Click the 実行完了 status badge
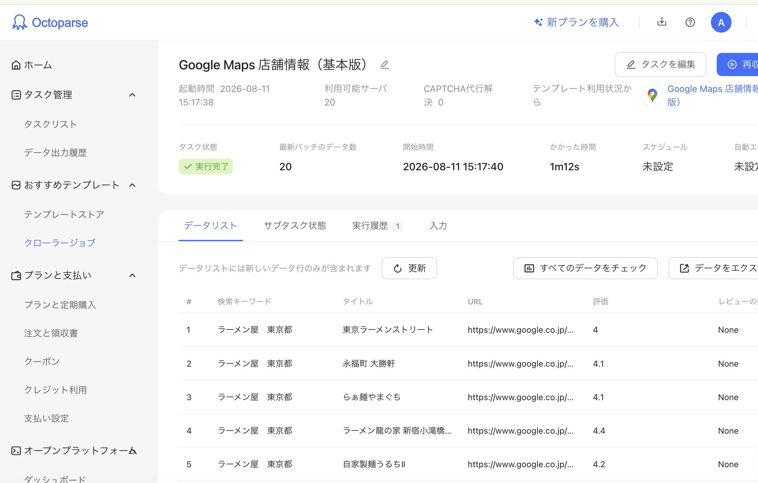This screenshot has width=758, height=483. pos(206,167)
